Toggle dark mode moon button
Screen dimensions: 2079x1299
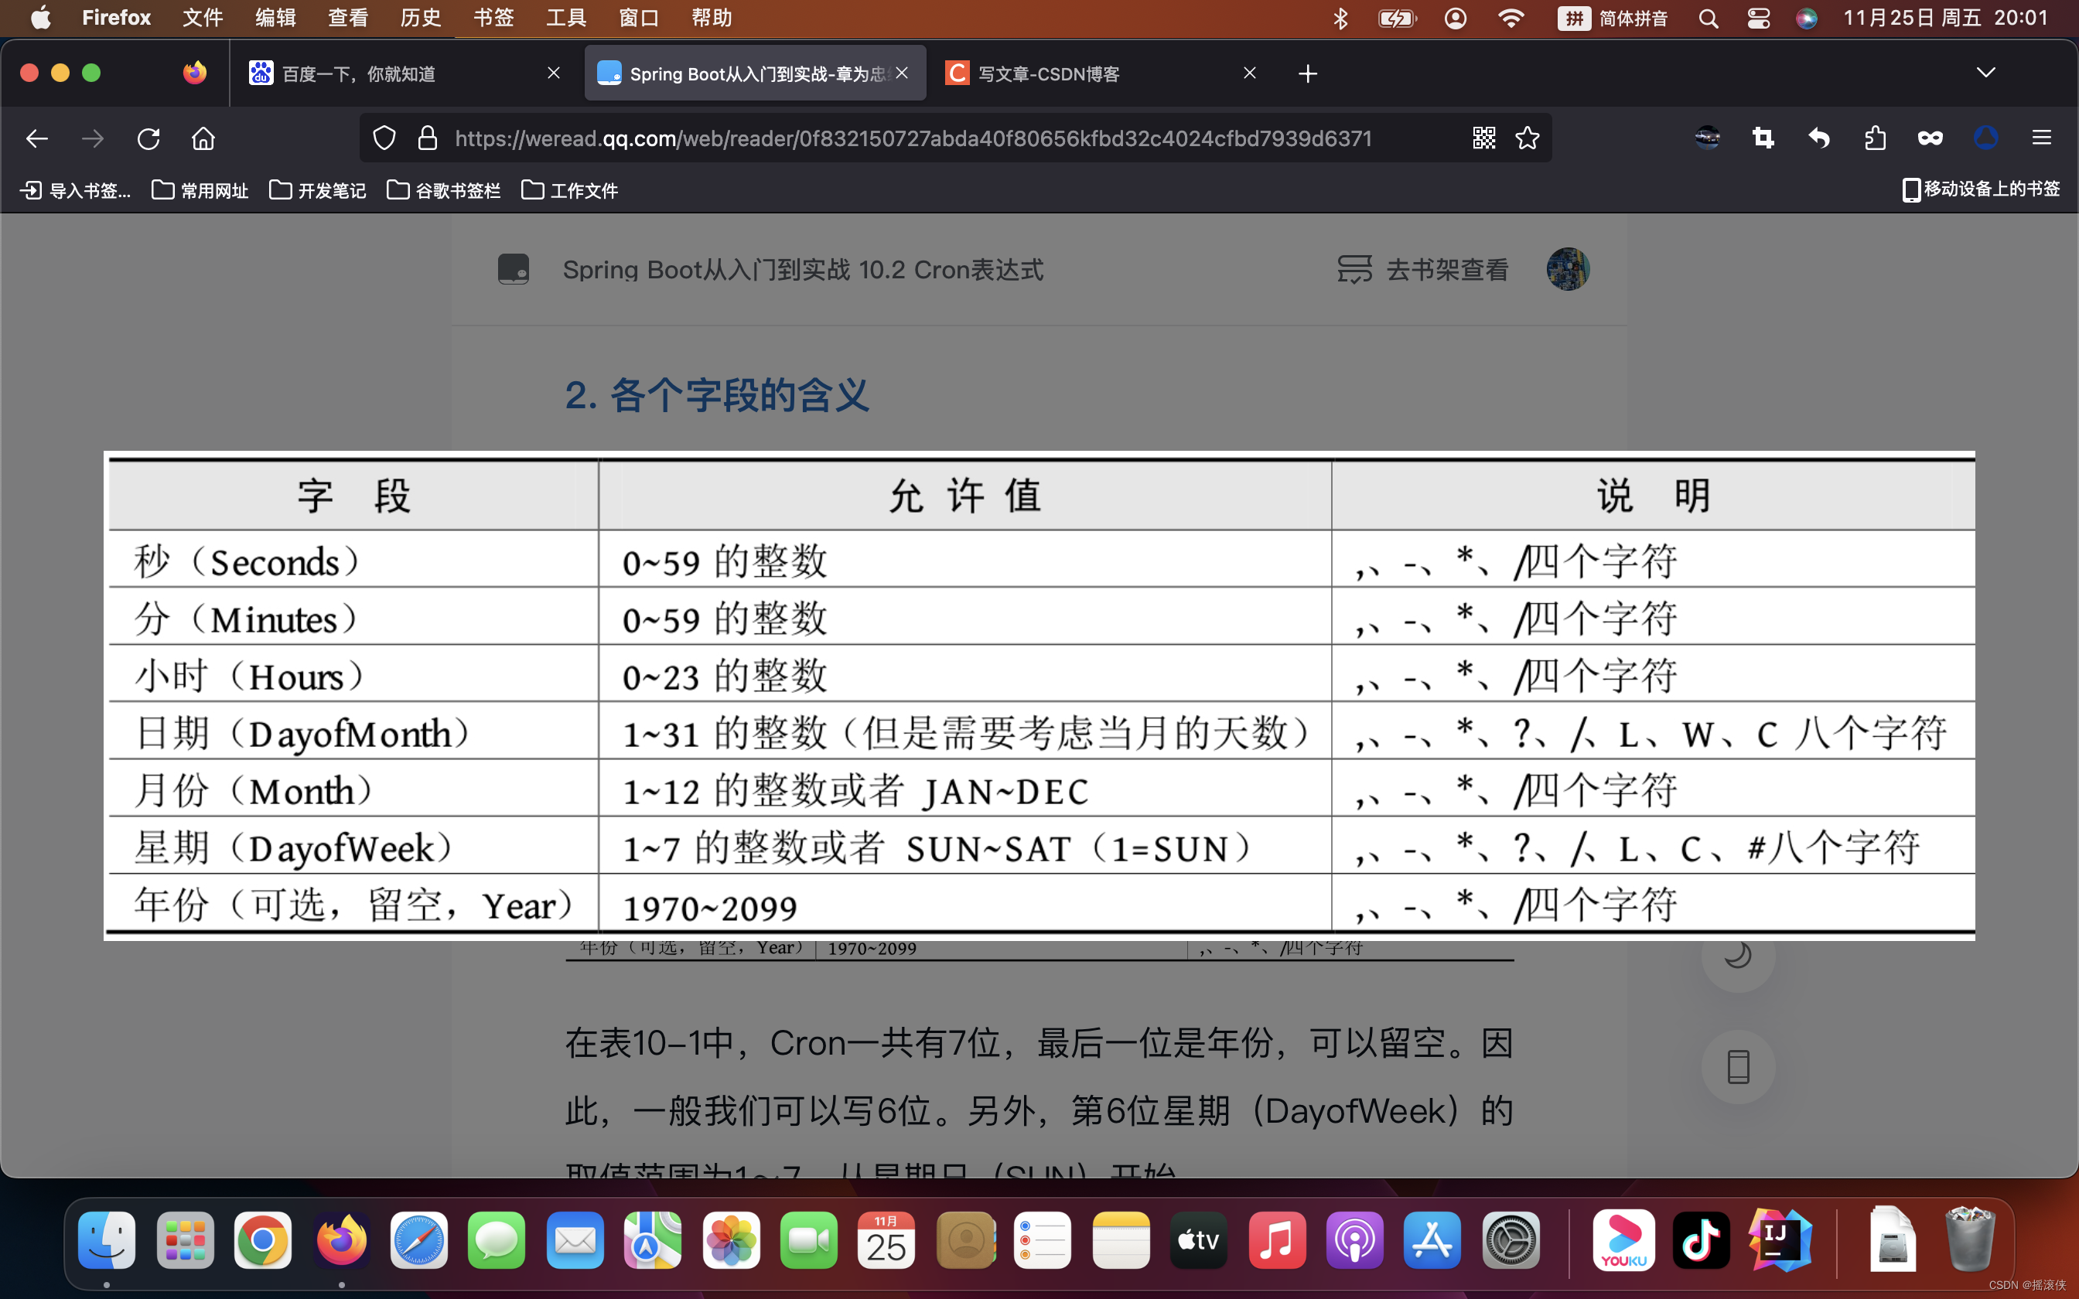(x=1738, y=956)
